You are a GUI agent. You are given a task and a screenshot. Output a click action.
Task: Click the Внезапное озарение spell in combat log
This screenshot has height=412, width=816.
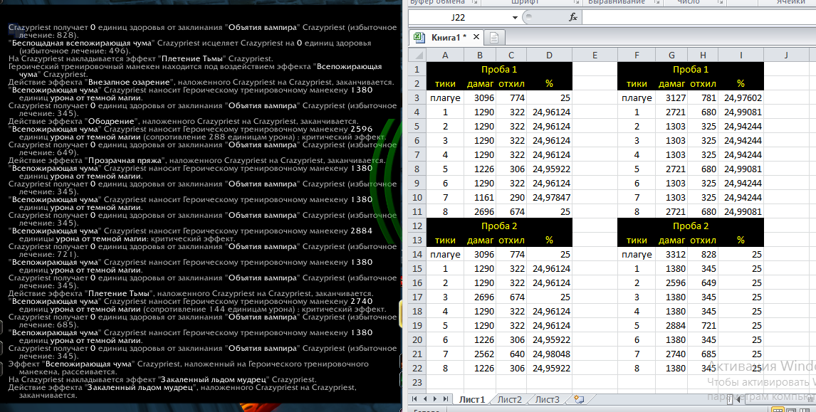click(130, 83)
